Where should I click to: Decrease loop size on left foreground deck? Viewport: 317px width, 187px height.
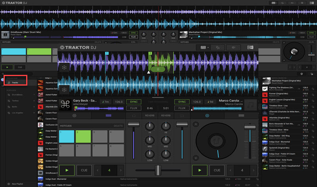coord(97,170)
